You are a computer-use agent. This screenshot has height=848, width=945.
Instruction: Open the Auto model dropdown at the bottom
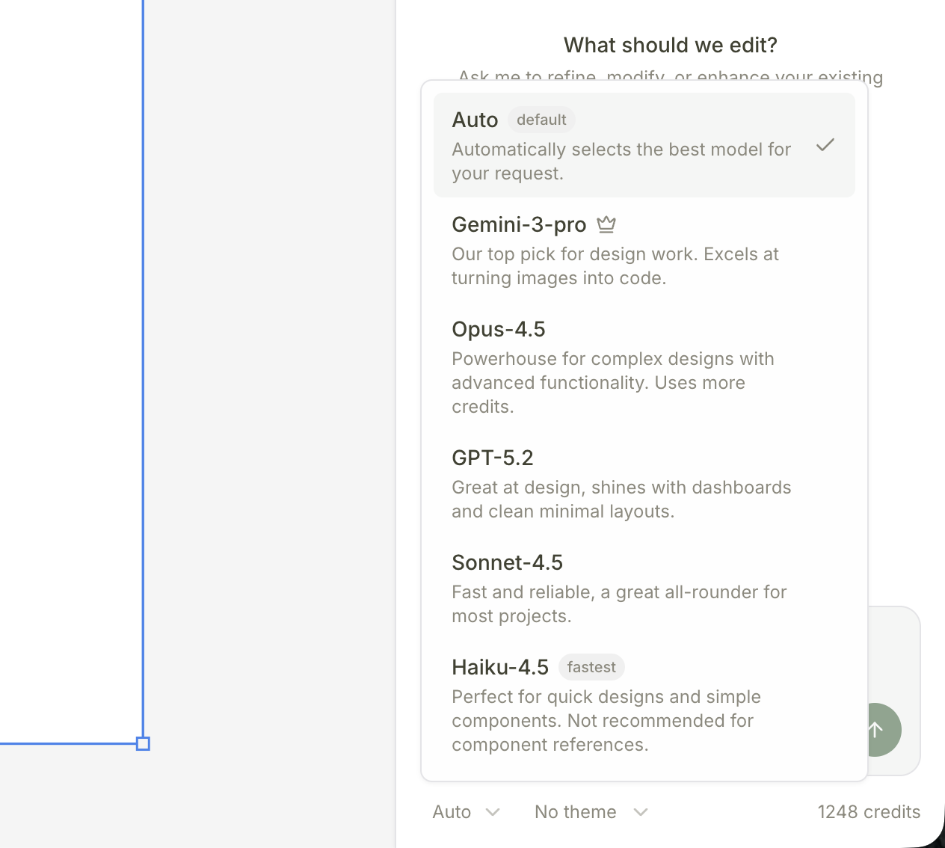coord(465,812)
